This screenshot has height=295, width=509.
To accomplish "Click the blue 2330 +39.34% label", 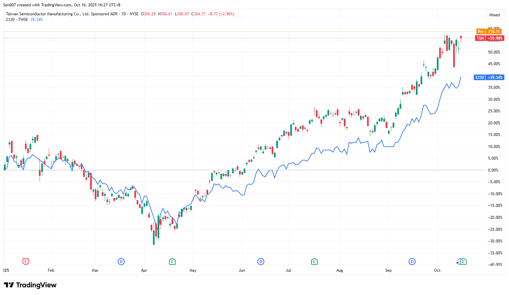I will [489, 77].
